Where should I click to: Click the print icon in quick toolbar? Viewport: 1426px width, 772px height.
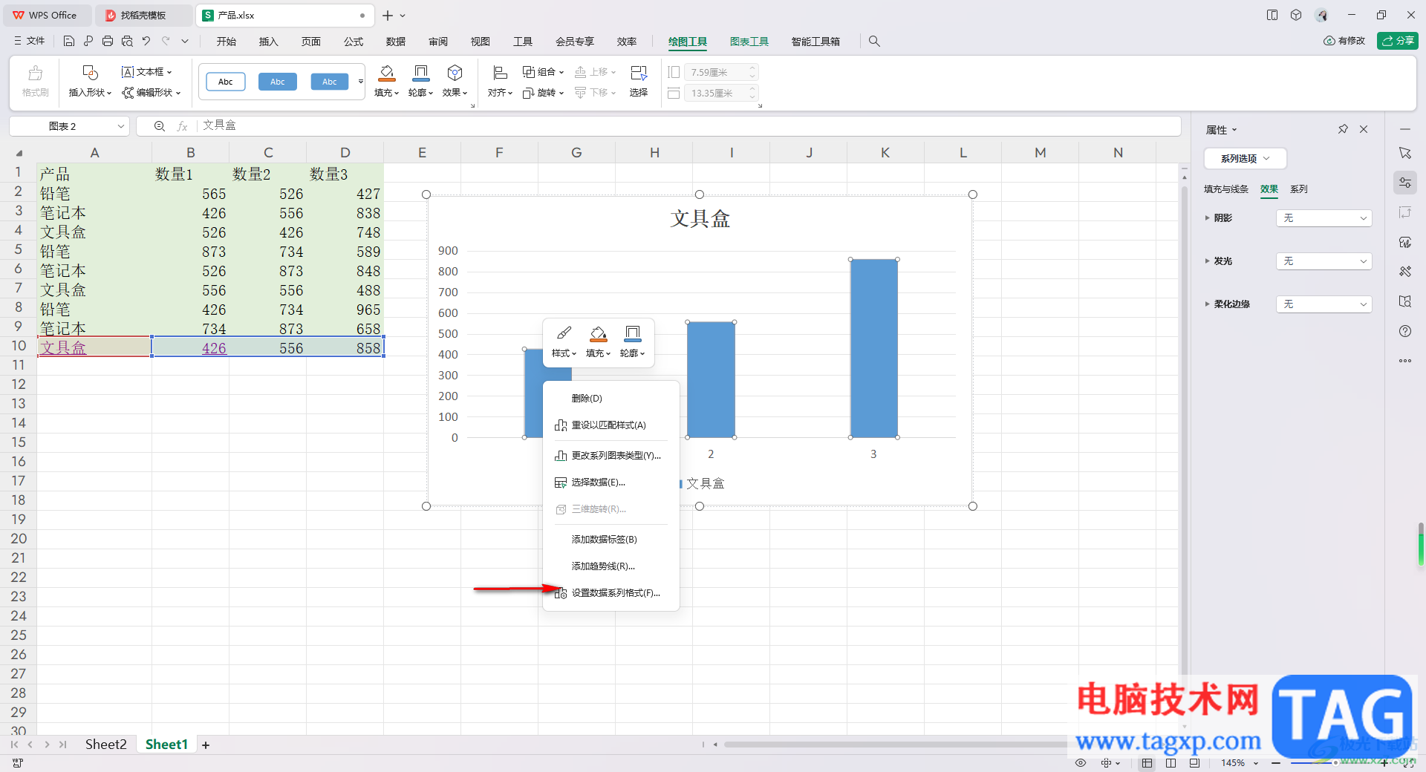pyautogui.click(x=108, y=42)
